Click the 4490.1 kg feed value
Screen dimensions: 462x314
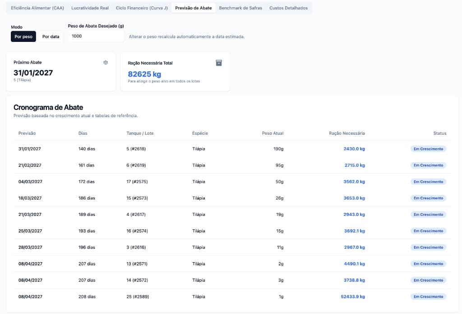(355, 264)
